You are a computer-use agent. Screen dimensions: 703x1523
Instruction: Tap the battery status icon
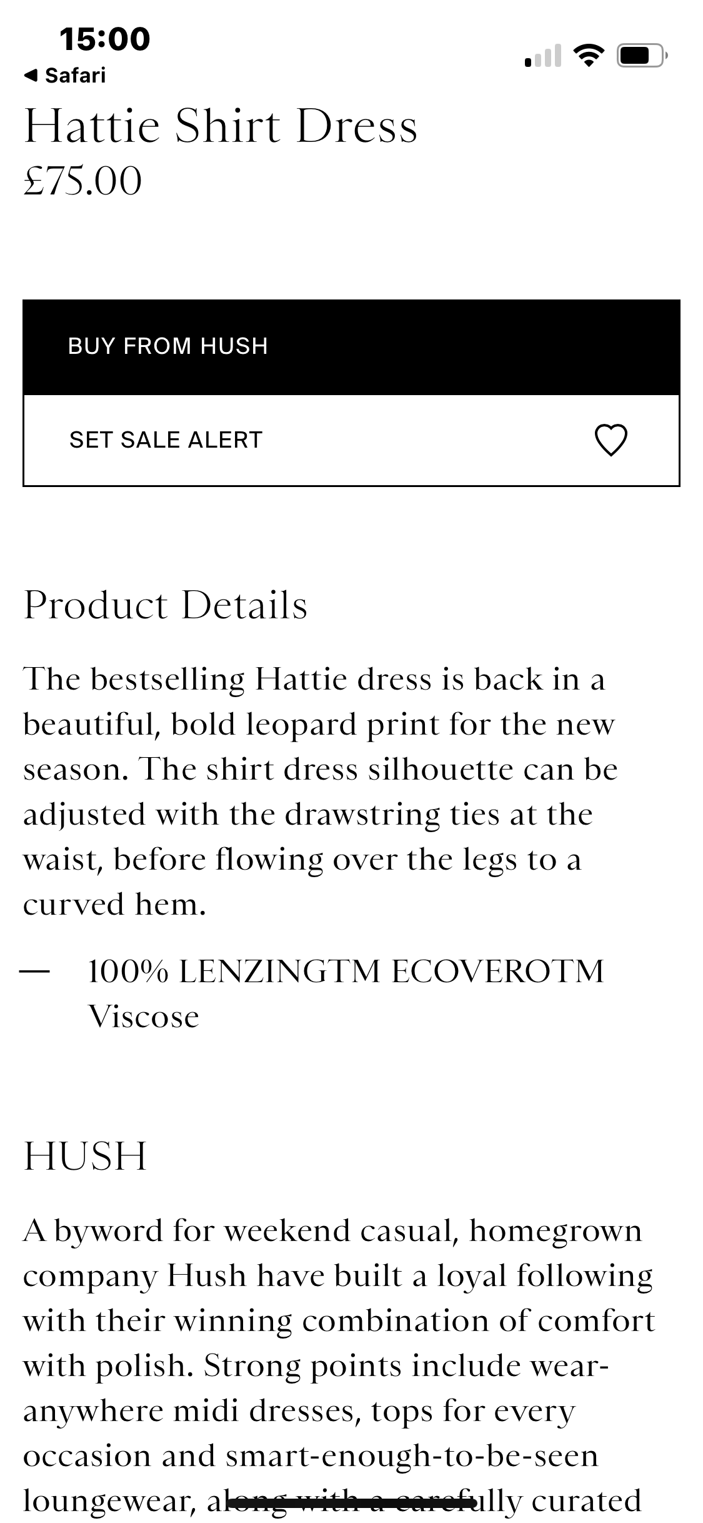coord(642,56)
